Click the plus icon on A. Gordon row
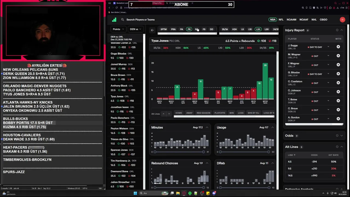 click(x=338, y=119)
